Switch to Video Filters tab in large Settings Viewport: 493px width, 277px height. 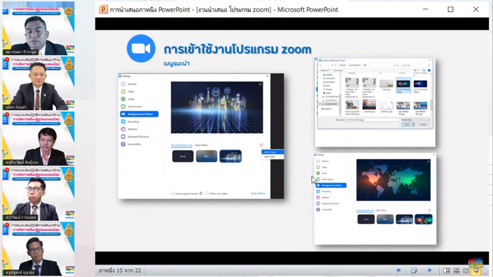(x=201, y=145)
